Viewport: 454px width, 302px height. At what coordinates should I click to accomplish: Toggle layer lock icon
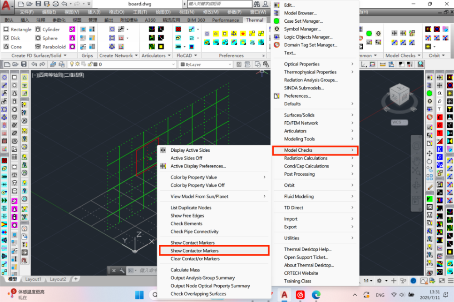(x=90, y=64)
